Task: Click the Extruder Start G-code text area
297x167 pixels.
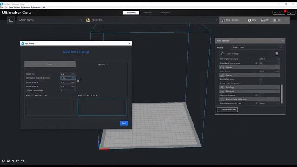Action: click(50, 107)
